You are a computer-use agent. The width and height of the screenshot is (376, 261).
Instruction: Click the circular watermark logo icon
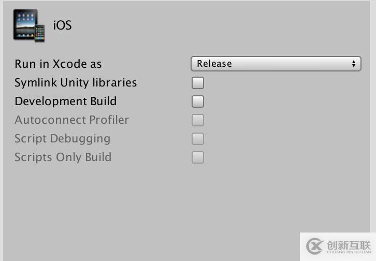(x=315, y=246)
